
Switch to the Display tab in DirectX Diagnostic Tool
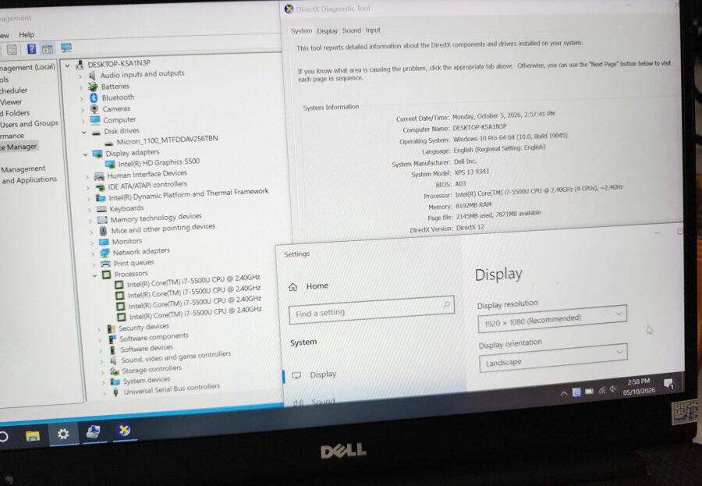coord(328,31)
